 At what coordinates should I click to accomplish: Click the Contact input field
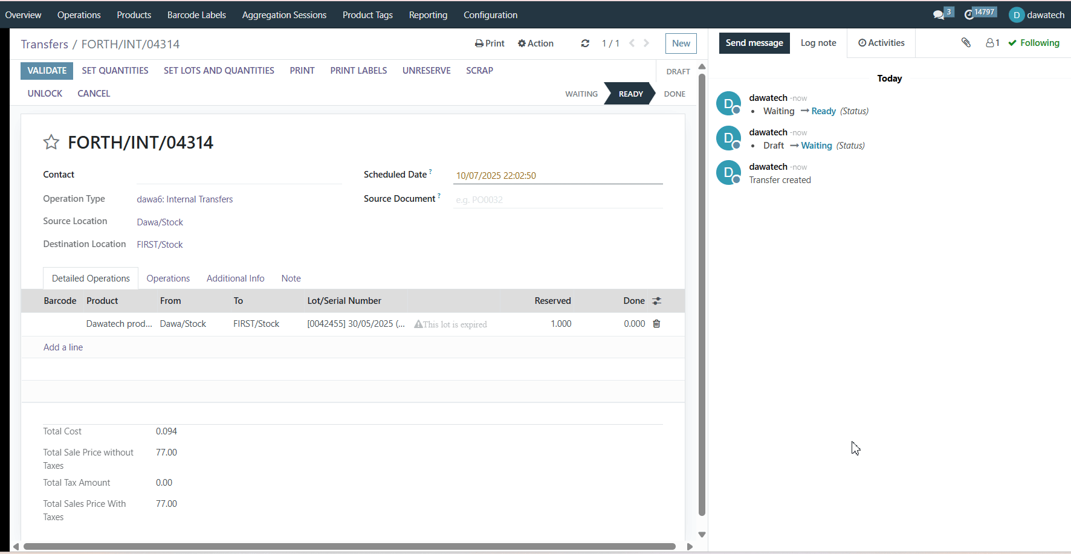click(x=239, y=175)
